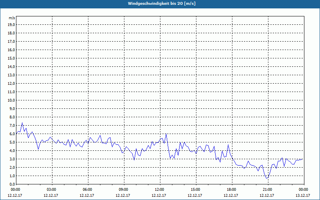Select the '12,0' axis tick label
Screen dimensions: 320x200
(11, 84)
